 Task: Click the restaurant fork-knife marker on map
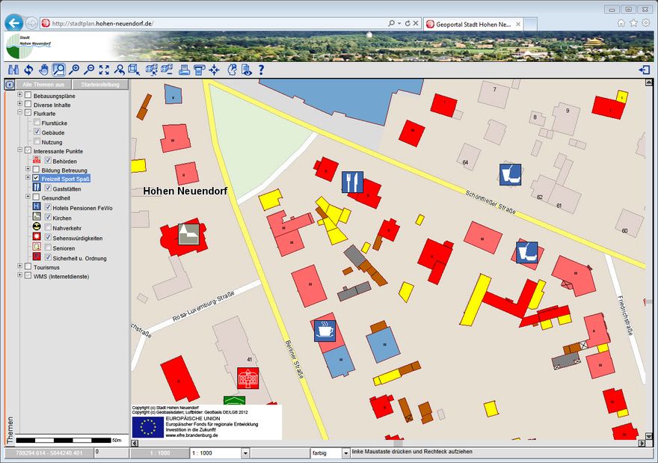coord(352,182)
